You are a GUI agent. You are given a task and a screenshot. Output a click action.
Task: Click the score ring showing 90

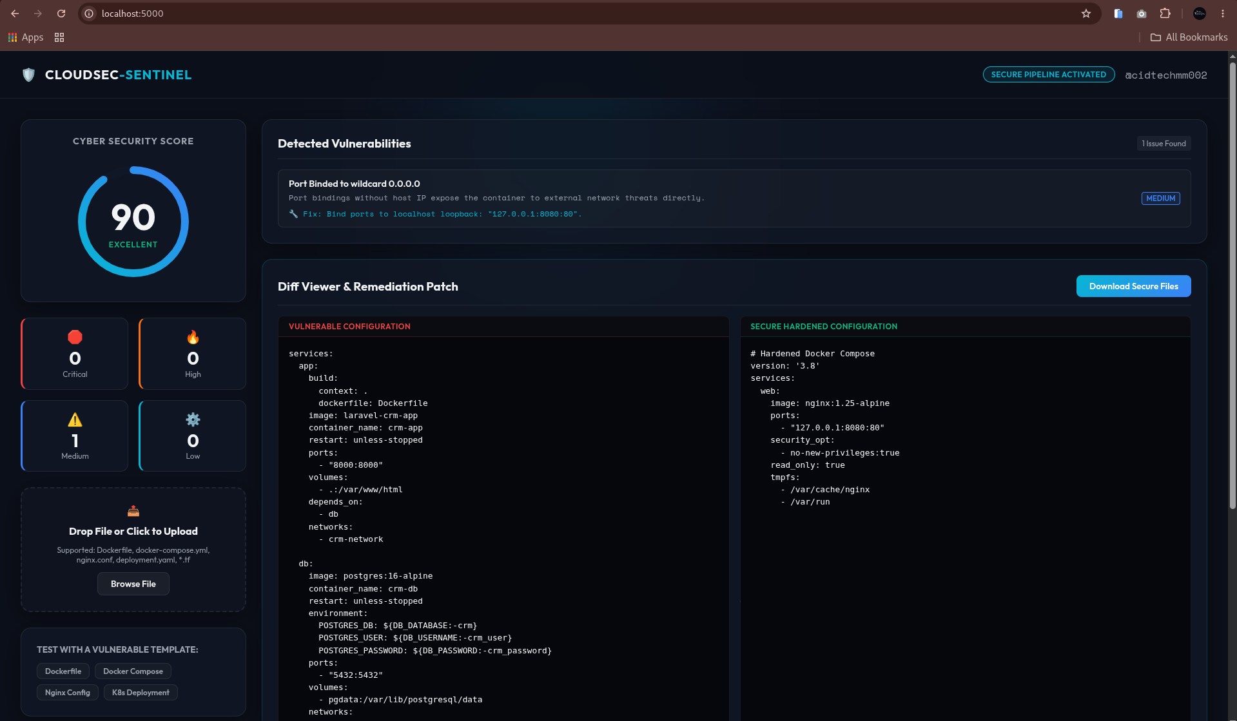click(133, 222)
